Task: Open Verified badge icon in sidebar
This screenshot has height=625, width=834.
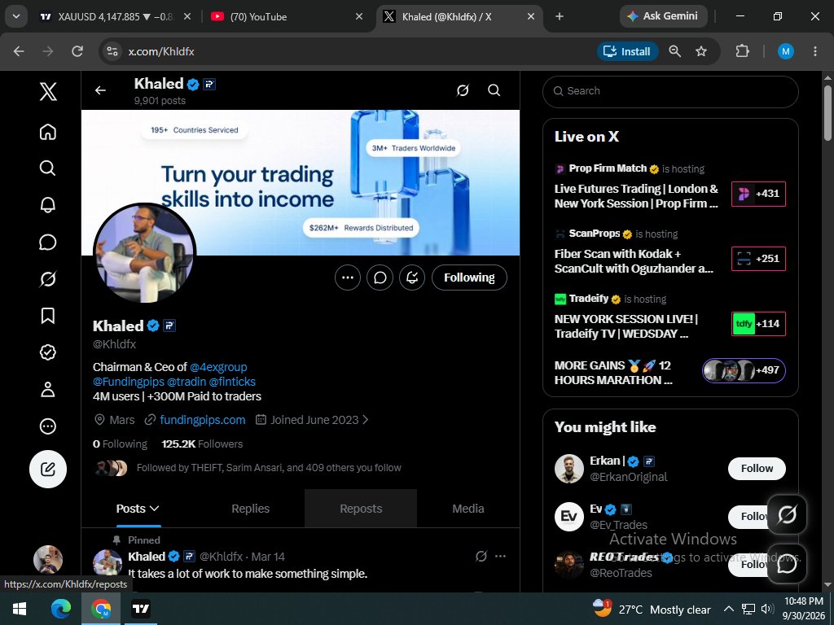Action: click(x=48, y=352)
